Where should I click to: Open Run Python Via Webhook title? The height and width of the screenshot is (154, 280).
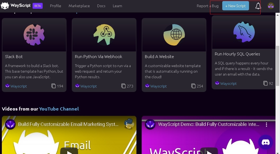99,57
